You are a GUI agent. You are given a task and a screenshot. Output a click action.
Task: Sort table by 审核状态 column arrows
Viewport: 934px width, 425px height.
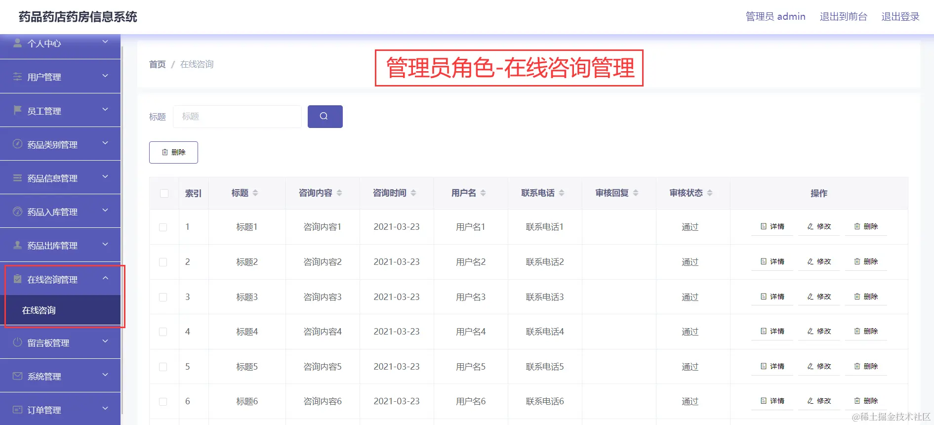tap(710, 193)
